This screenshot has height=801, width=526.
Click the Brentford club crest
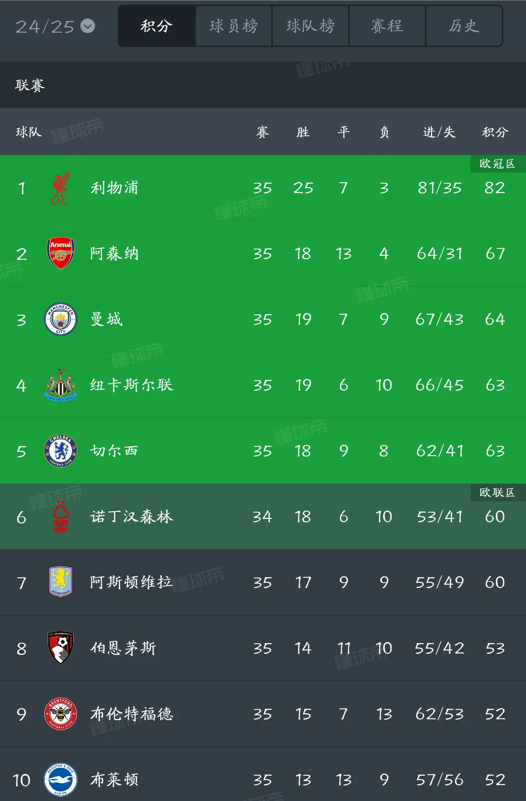[x=60, y=714]
